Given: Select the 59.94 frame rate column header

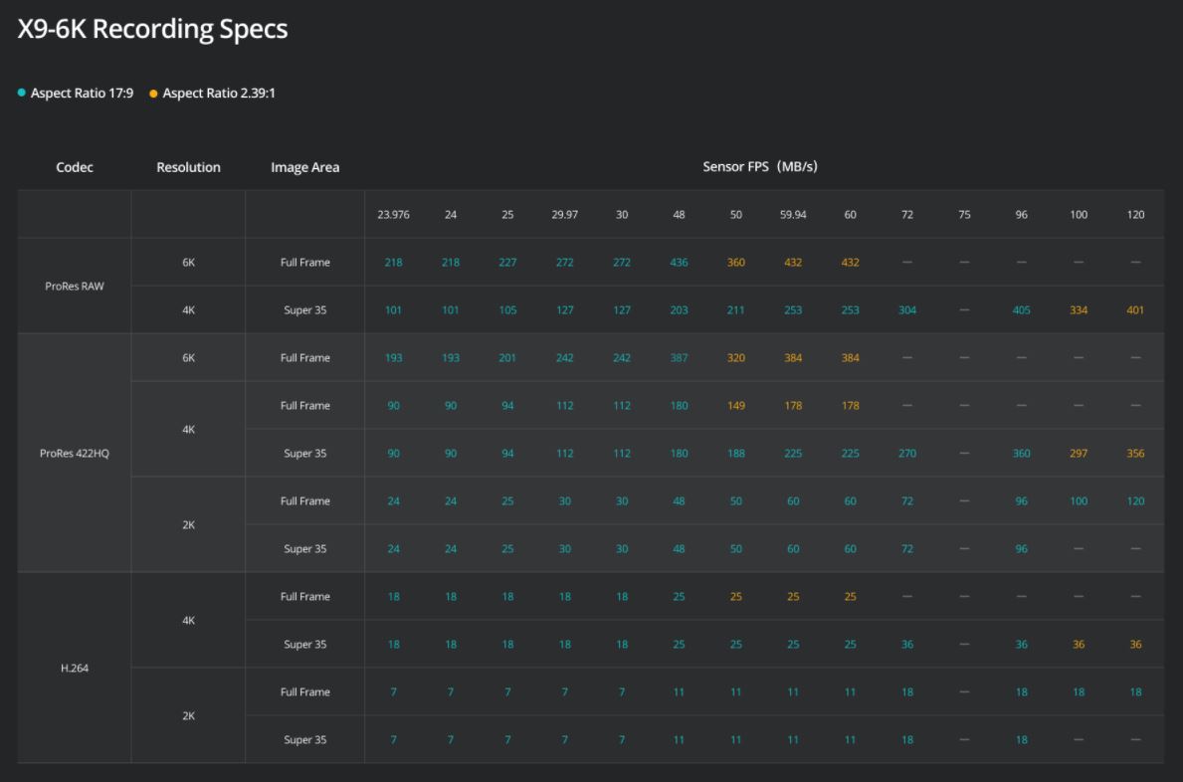Looking at the screenshot, I should (x=793, y=215).
